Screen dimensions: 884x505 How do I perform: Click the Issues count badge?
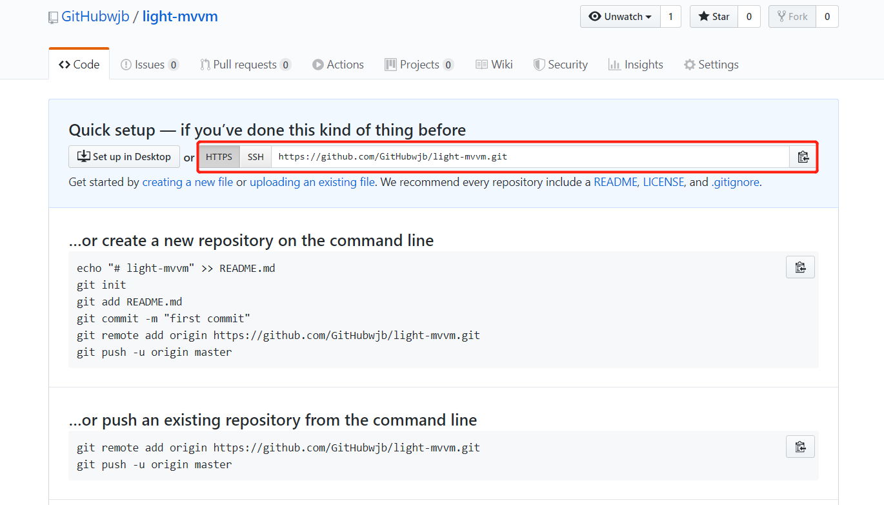click(x=174, y=65)
